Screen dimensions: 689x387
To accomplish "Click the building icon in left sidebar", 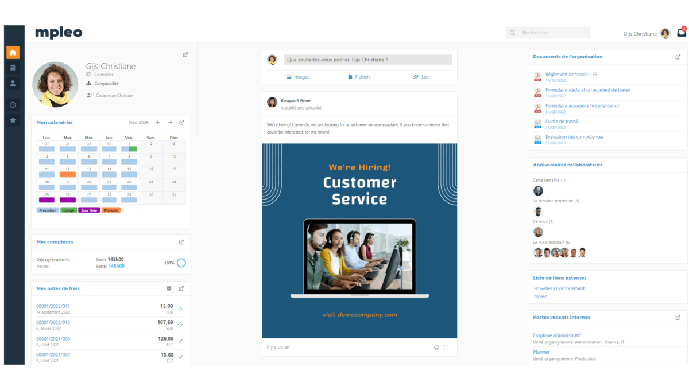I will pos(13,68).
